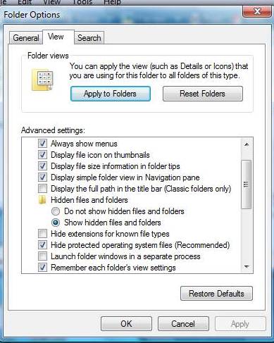Click the scroll down arrow in Advanced settings
This screenshot has height=343, width=274.
pos(247,267)
